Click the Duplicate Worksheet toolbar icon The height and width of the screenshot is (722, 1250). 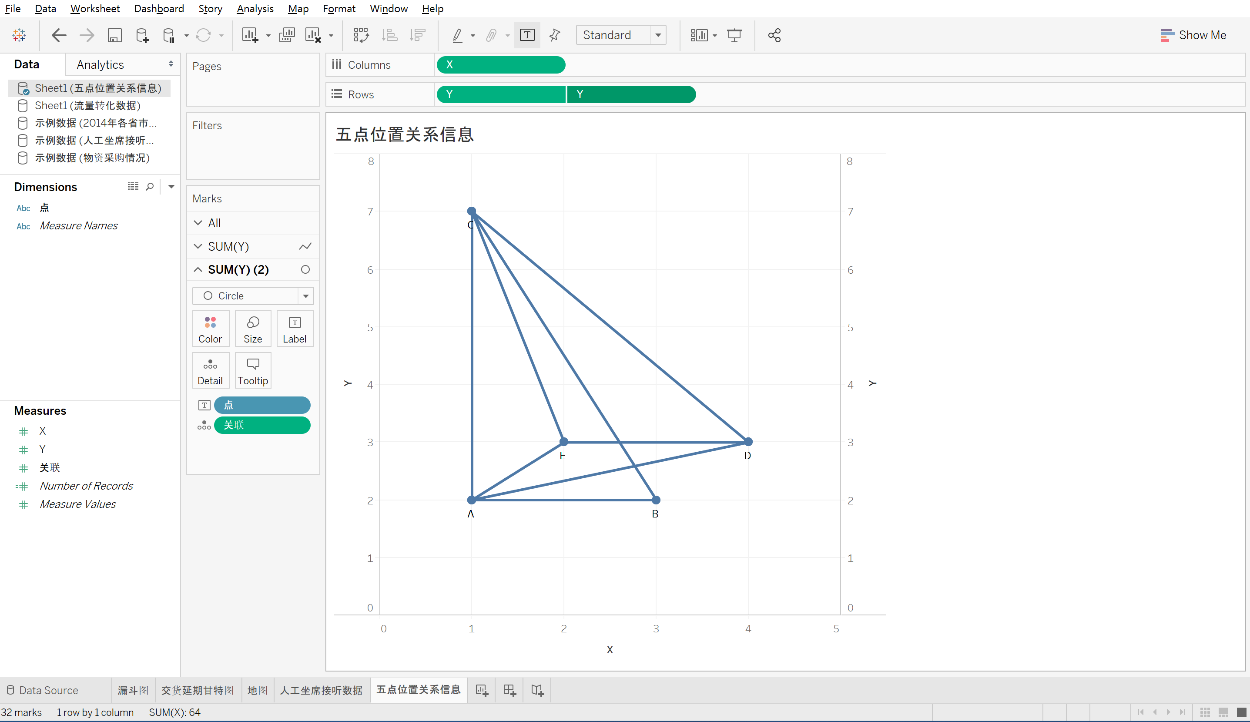(x=287, y=35)
